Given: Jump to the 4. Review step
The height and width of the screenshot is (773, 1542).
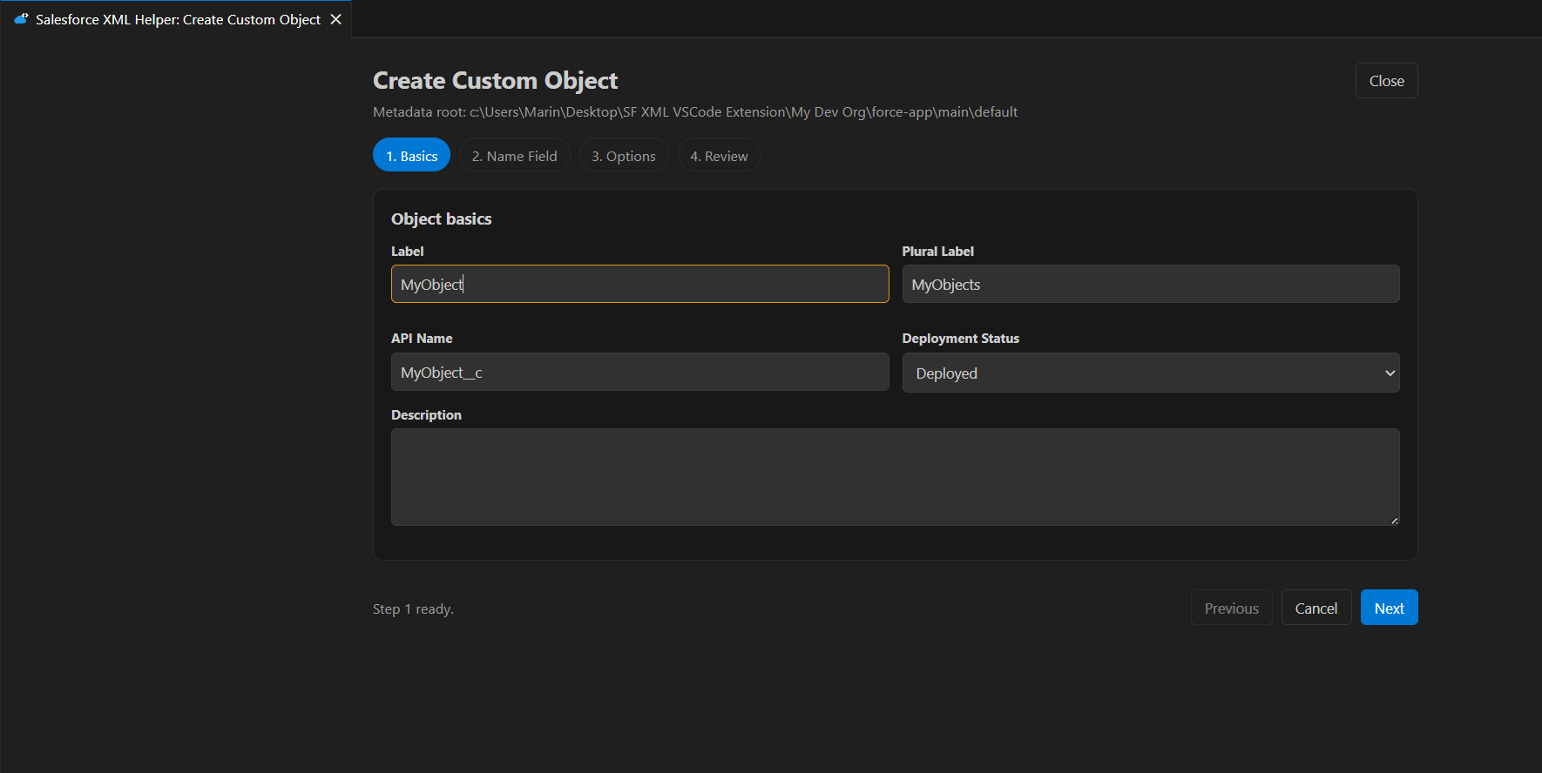Looking at the screenshot, I should (x=719, y=155).
